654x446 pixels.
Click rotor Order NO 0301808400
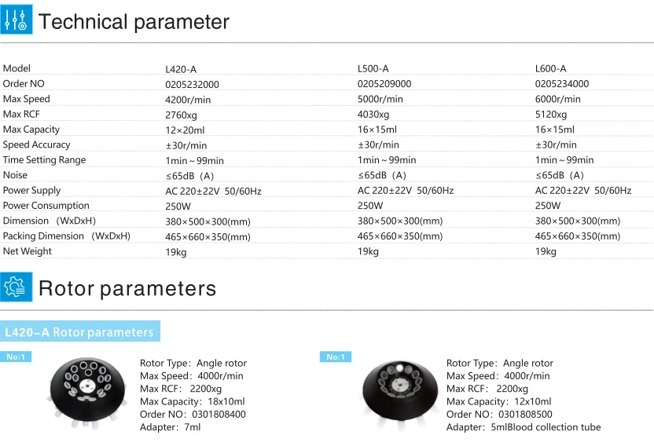(219, 415)
